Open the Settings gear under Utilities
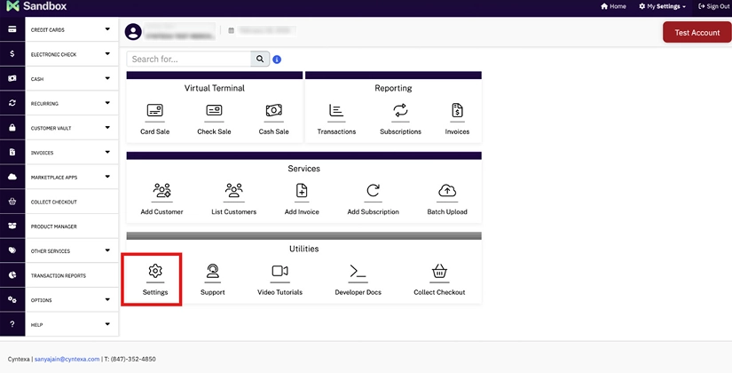 click(155, 271)
